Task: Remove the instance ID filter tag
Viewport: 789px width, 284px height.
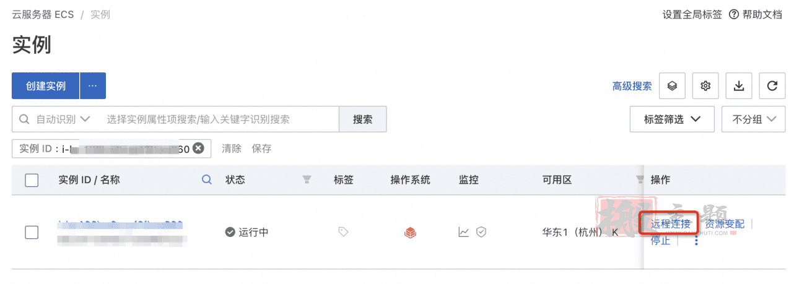Action: [x=198, y=148]
